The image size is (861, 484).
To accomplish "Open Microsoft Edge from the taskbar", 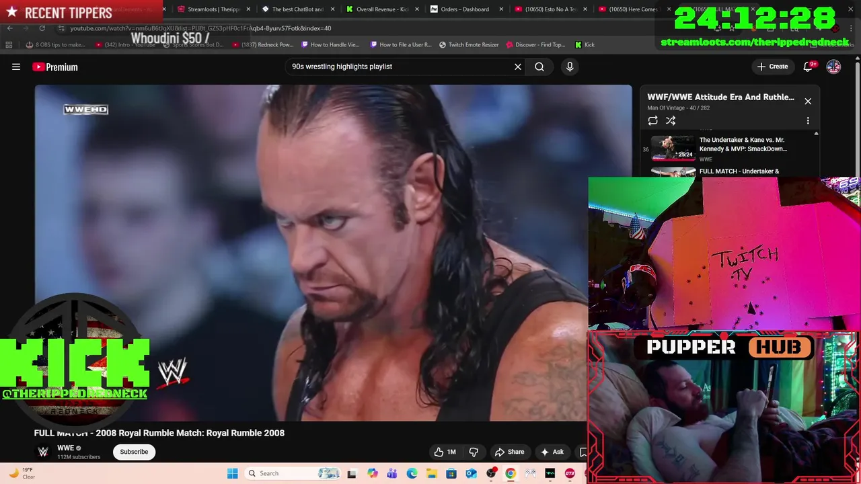I will 412,473.
